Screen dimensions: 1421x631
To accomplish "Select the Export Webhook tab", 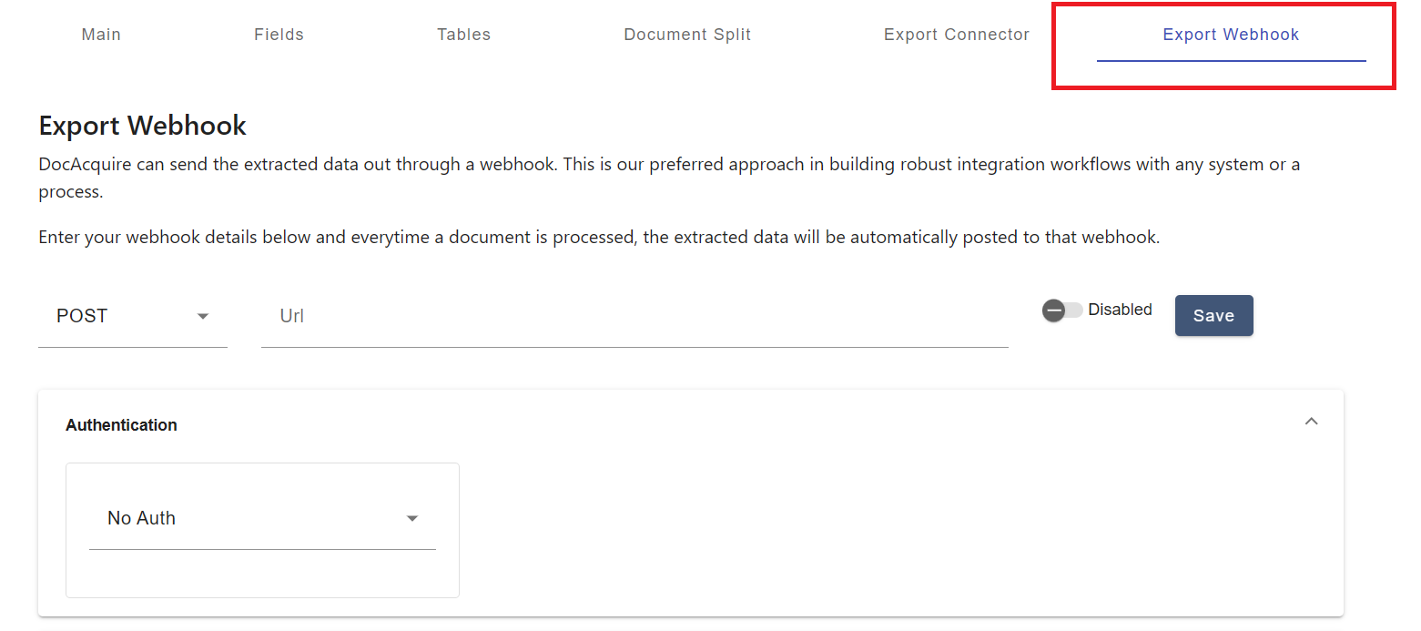I will [1231, 34].
